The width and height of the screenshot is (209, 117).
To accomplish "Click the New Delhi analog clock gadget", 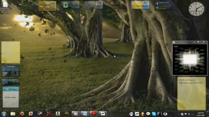I will (x=196, y=9).
